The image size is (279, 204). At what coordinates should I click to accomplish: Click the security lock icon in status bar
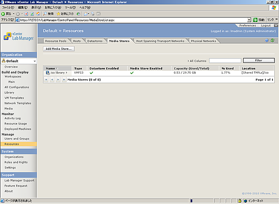click(239, 201)
